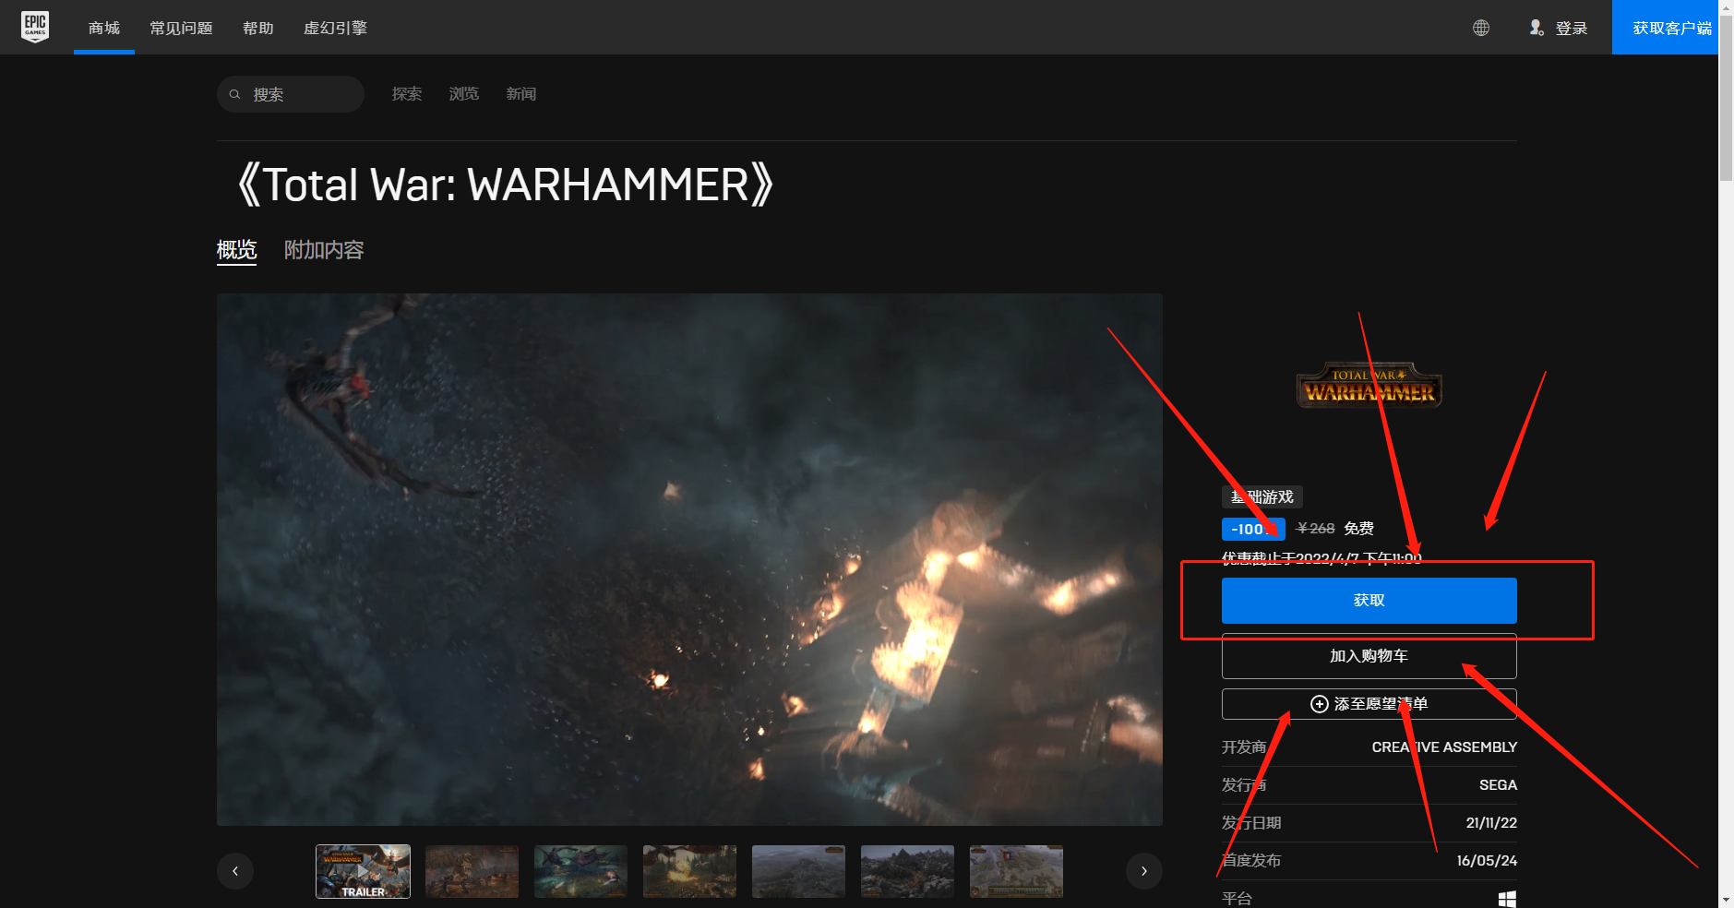
Task: Click the magnifier icon in the search bar
Action: click(x=236, y=93)
